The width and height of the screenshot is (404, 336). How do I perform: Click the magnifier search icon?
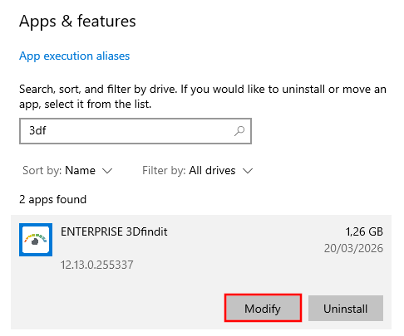click(239, 131)
